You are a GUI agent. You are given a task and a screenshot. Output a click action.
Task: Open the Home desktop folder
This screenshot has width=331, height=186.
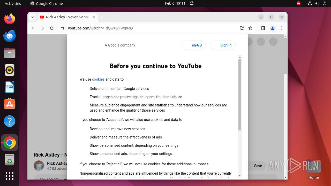[x=313, y=169]
